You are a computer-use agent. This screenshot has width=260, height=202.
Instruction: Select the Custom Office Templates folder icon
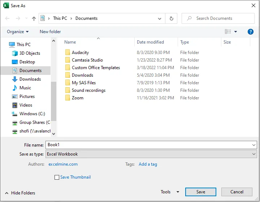pyautogui.click(x=68, y=68)
